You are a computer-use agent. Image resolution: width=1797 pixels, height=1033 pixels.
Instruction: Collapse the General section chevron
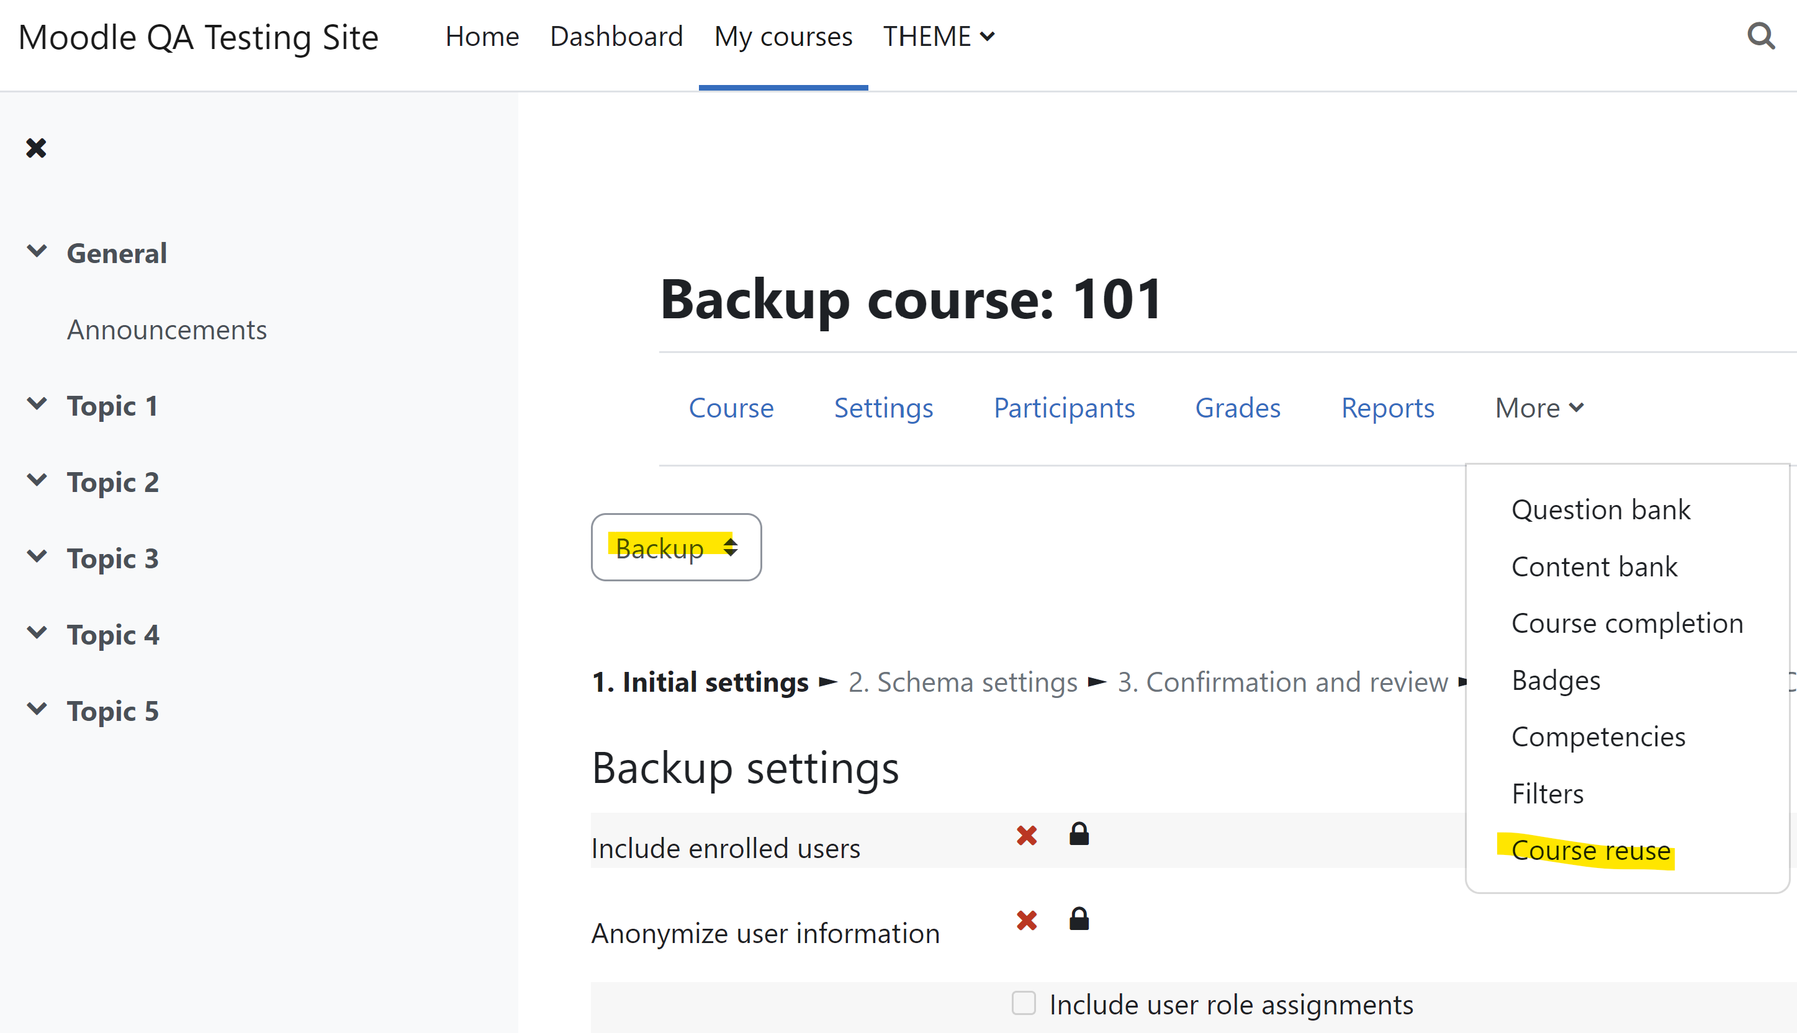pyautogui.click(x=37, y=251)
